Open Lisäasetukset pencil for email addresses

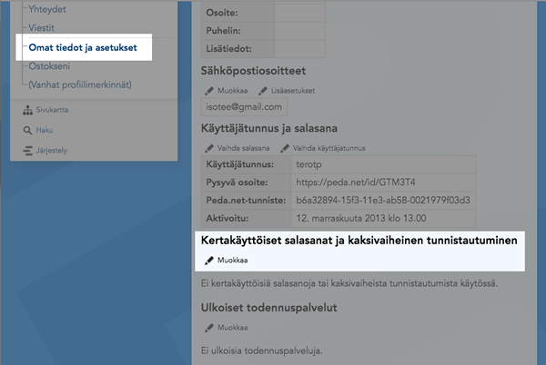[263, 91]
